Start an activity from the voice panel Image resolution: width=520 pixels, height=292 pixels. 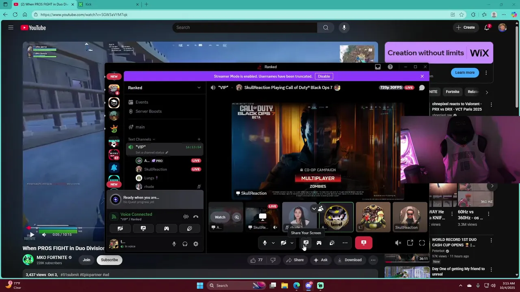coord(166,229)
